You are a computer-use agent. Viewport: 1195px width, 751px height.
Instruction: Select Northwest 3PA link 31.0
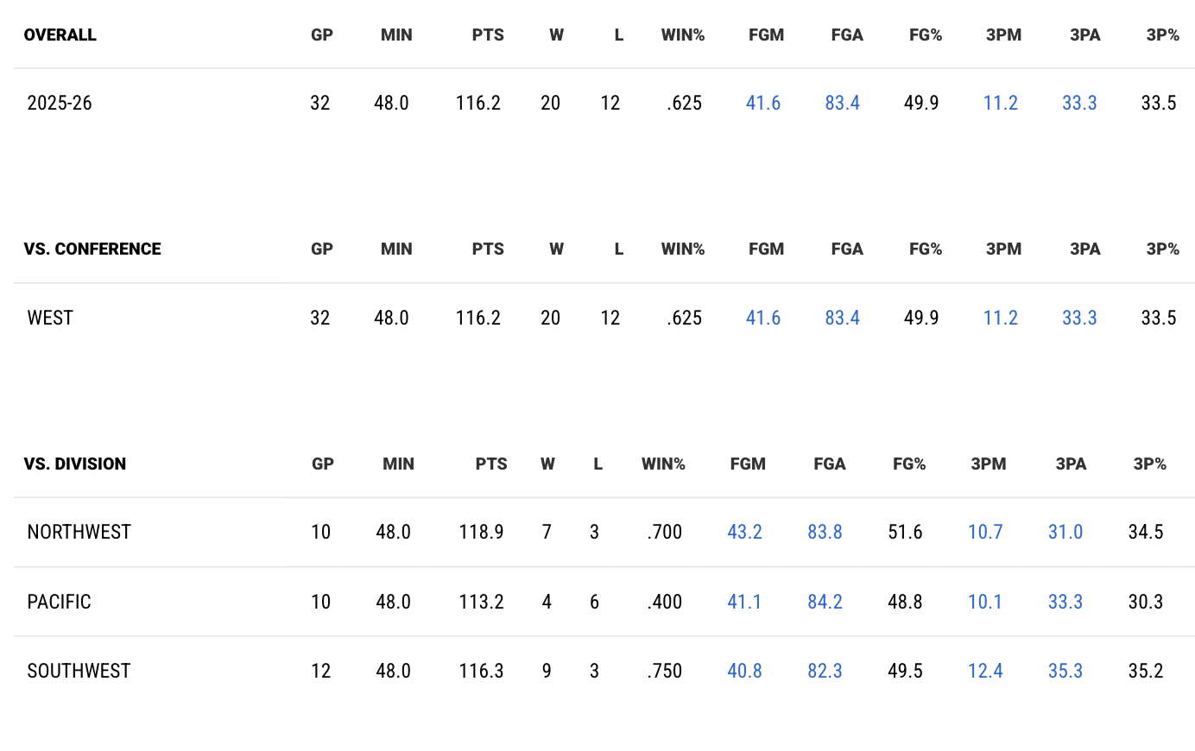tap(1065, 532)
